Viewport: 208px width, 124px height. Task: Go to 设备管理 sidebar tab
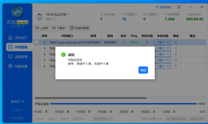pyautogui.click(x=18, y=57)
